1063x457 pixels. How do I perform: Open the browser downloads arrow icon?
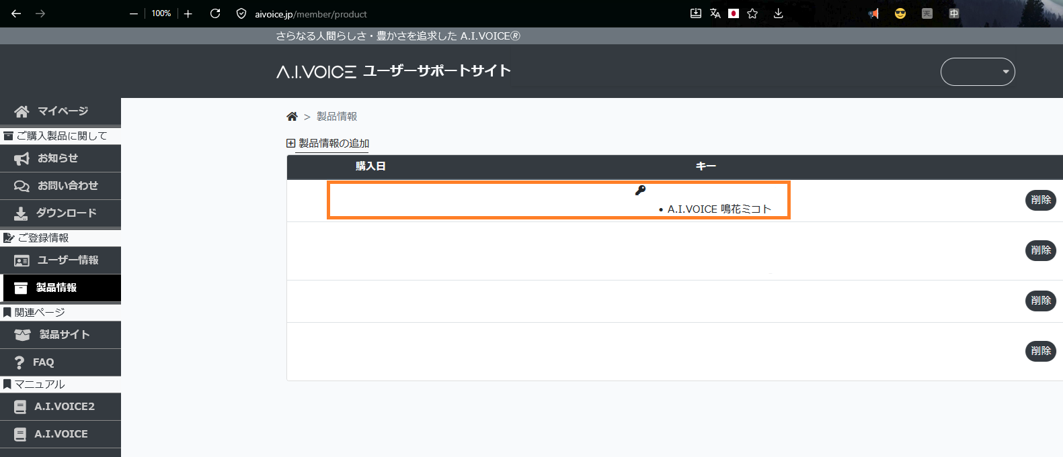click(x=778, y=13)
